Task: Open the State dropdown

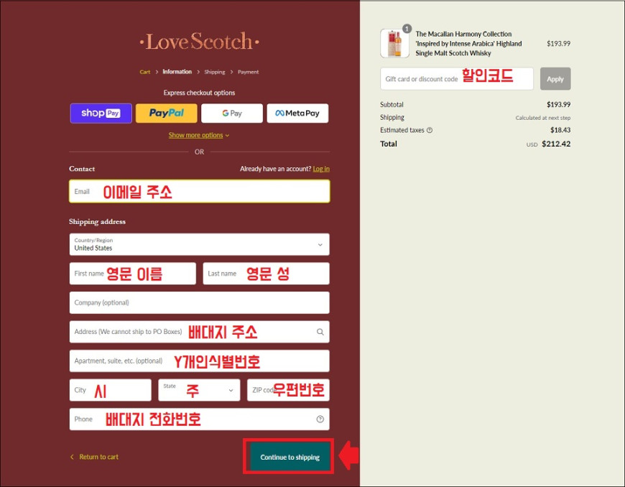Action: click(199, 390)
